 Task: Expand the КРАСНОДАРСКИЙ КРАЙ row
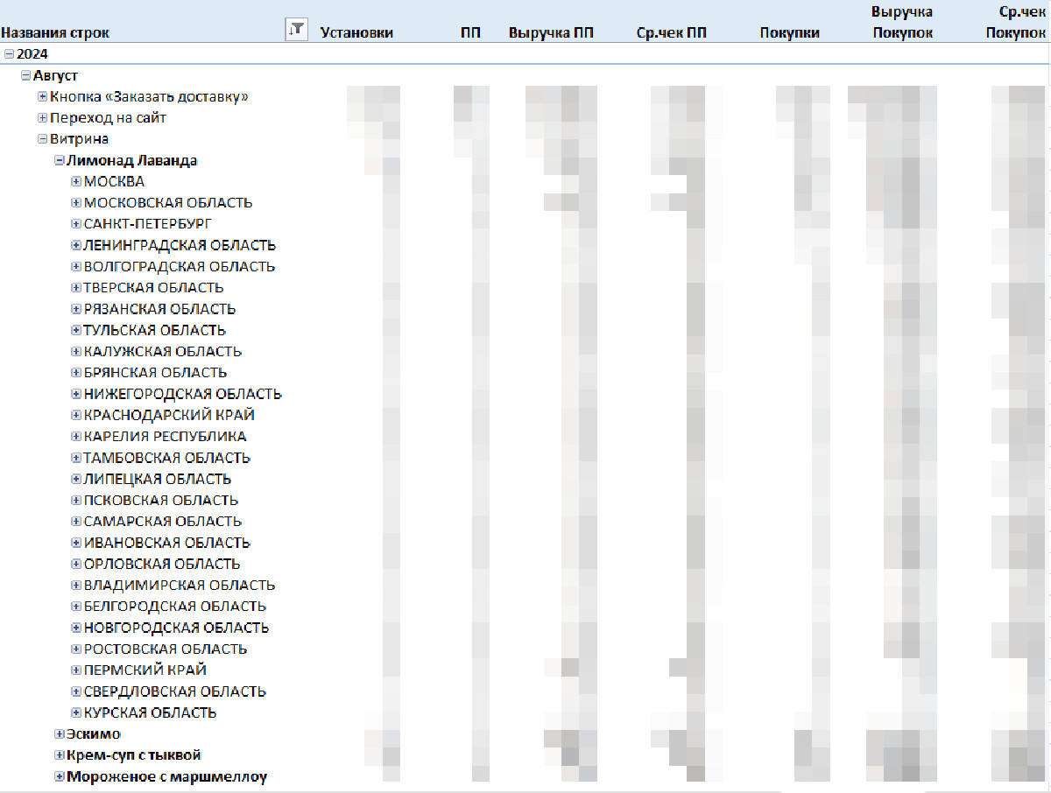[76, 415]
